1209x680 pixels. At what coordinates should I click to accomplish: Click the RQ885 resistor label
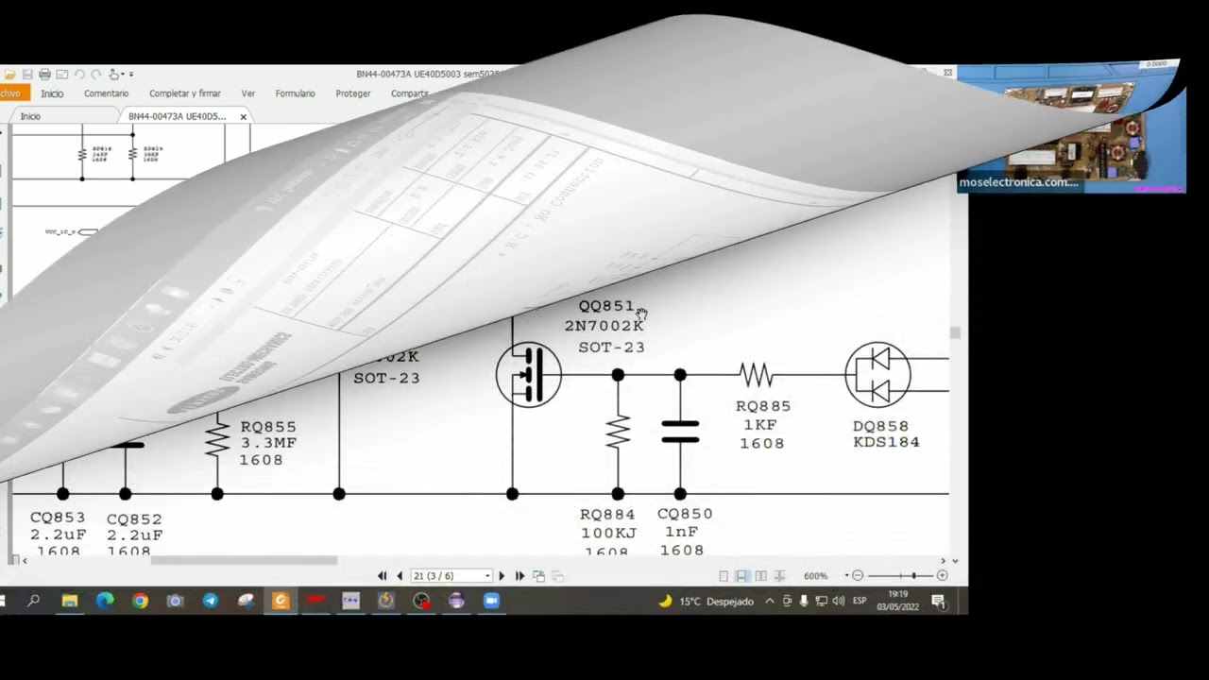(763, 406)
